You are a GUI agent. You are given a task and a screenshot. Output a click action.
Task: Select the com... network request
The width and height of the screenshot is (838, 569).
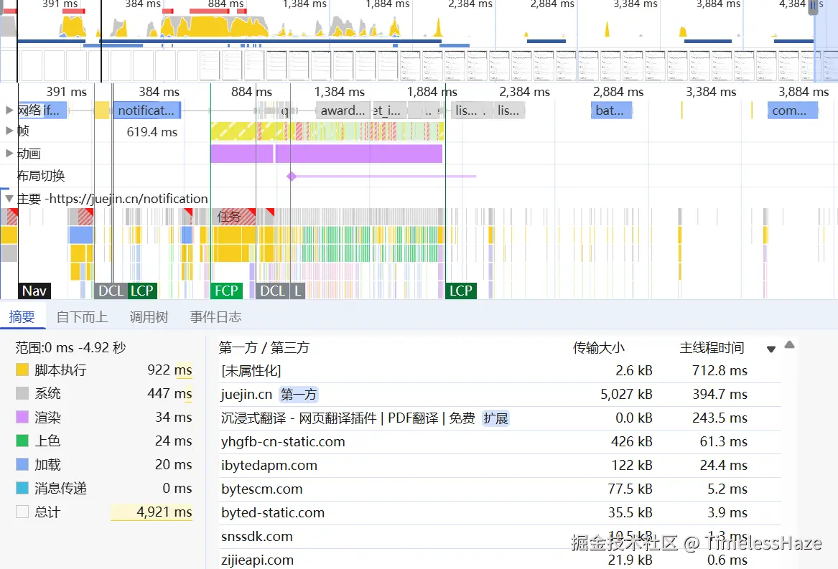(792, 110)
